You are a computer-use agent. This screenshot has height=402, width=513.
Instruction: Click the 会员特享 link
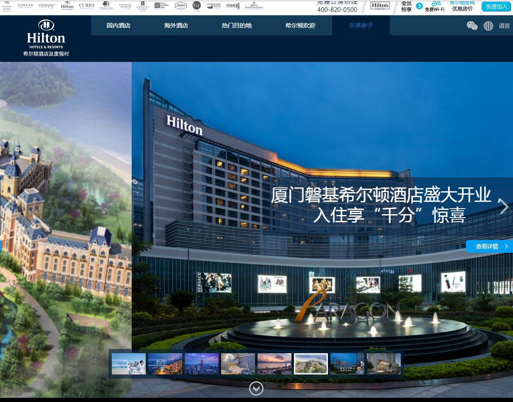[406, 6]
